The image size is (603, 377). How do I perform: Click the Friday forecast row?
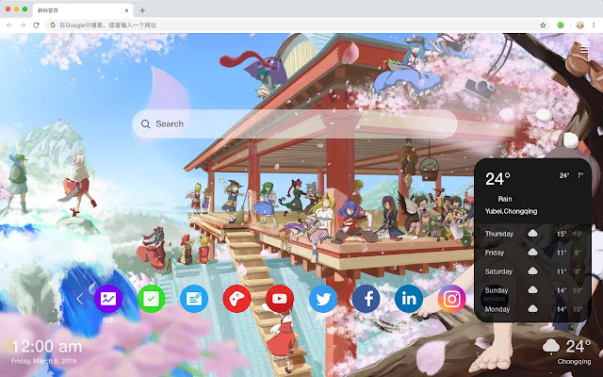coord(532,253)
